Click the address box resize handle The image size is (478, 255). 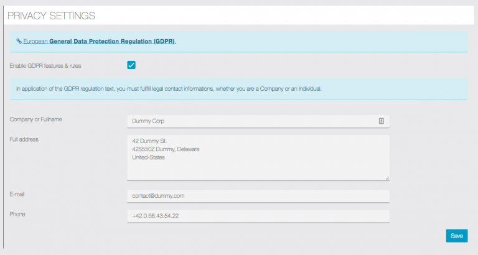387,178
